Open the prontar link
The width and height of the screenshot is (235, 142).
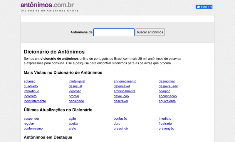click(74, 96)
